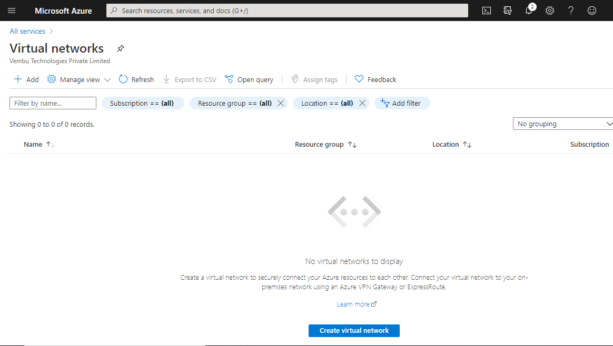This screenshot has width=613, height=346.
Task: Remove the Resource group filter
Action: pos(281,103)
